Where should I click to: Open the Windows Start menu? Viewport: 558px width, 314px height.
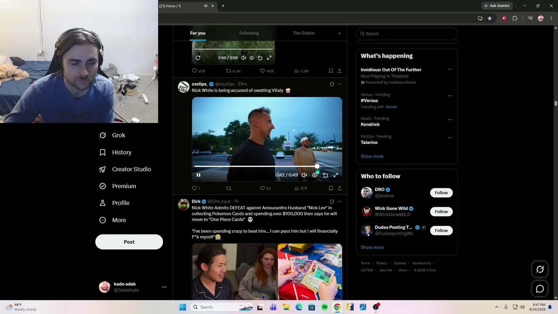[x=183, y=307]
